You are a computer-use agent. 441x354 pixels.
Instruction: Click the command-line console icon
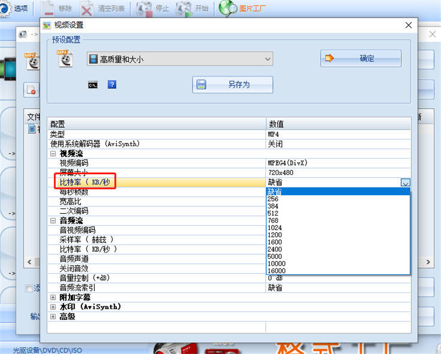click(93, 84)
